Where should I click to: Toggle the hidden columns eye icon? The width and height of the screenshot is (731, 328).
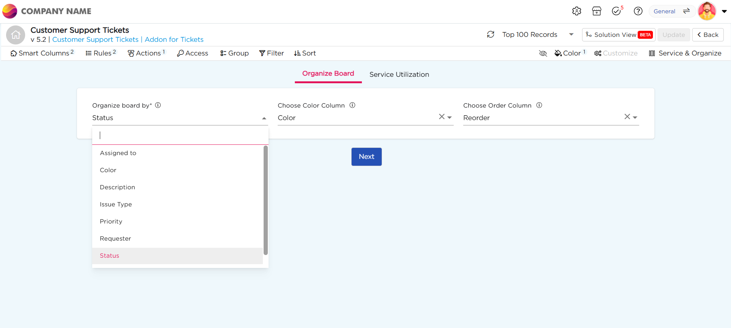tap(543, 54)
